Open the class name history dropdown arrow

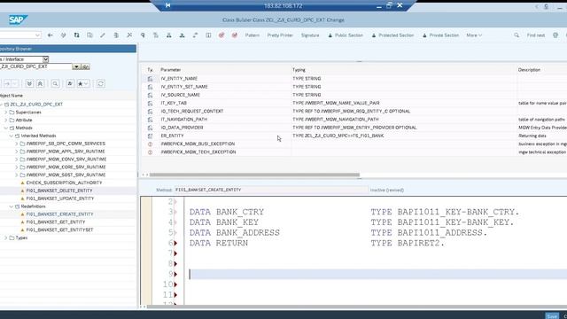[x=76, y=67]
